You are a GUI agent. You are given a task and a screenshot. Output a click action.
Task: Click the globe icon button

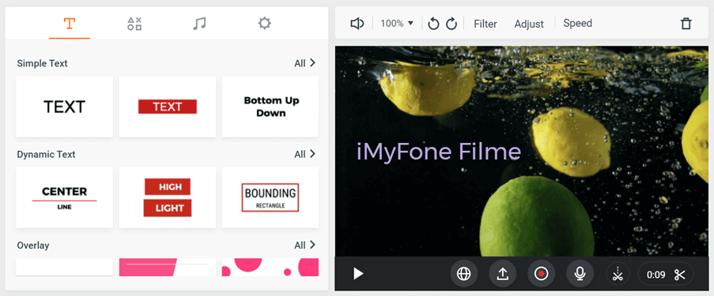click(x=463, y=274)
